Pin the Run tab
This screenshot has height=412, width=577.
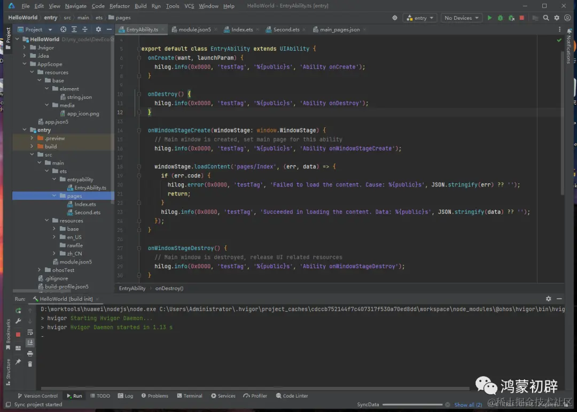18,362
